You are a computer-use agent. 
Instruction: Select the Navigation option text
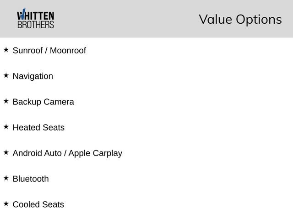click(33, 76)
